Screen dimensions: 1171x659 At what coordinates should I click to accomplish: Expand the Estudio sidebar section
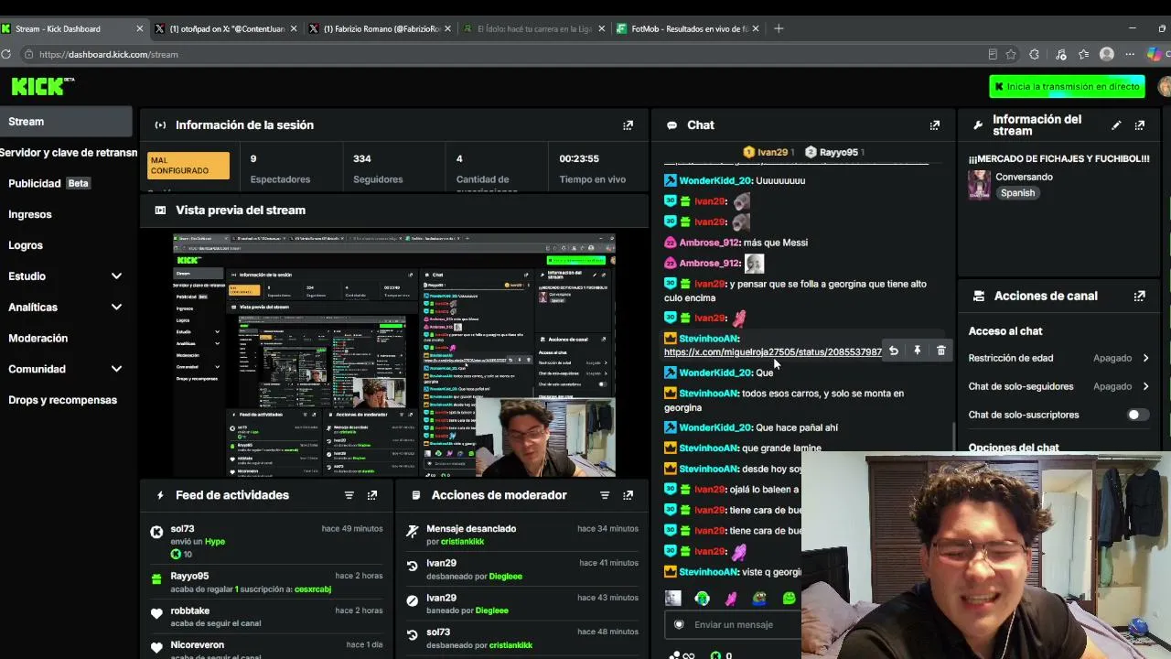[116, 276]
